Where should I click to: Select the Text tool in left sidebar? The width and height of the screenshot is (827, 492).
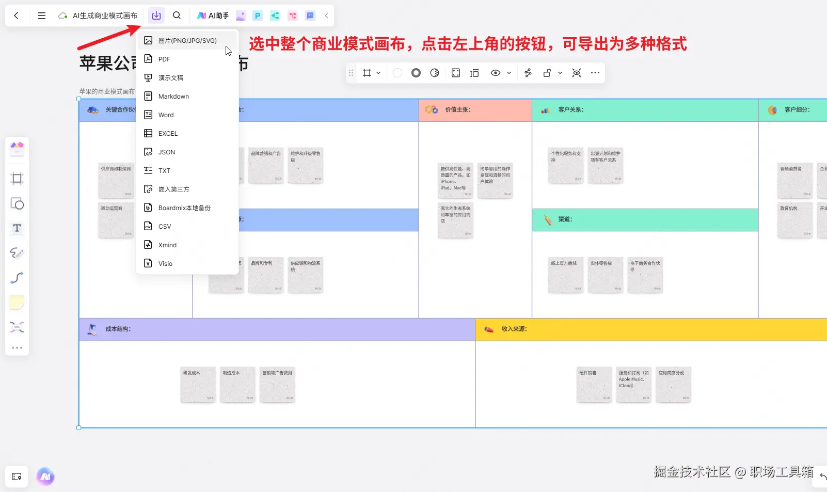(x=17, y=228)
